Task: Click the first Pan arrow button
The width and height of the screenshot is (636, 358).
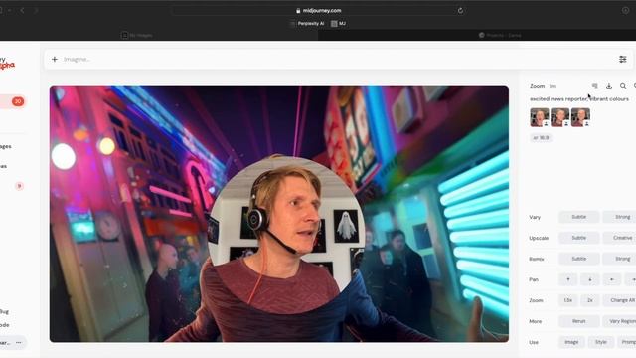Action: pos(567,279)
